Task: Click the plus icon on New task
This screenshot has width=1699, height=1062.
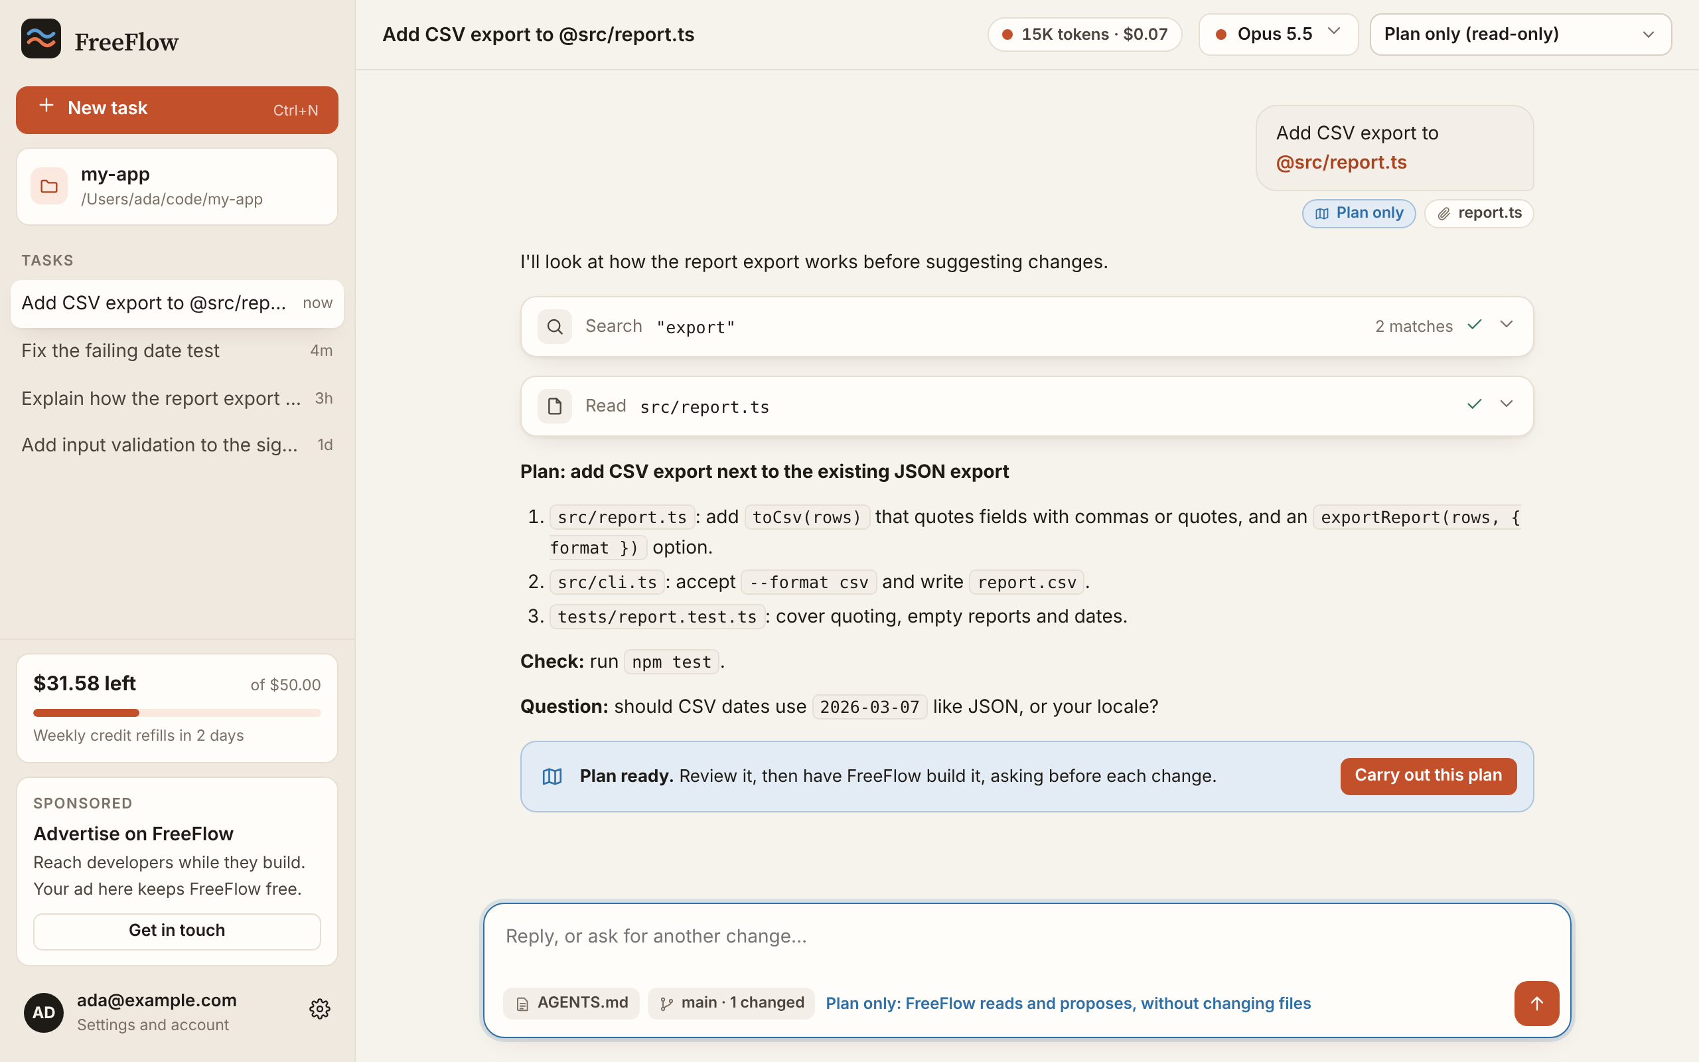Action: [x=46, y=106]
